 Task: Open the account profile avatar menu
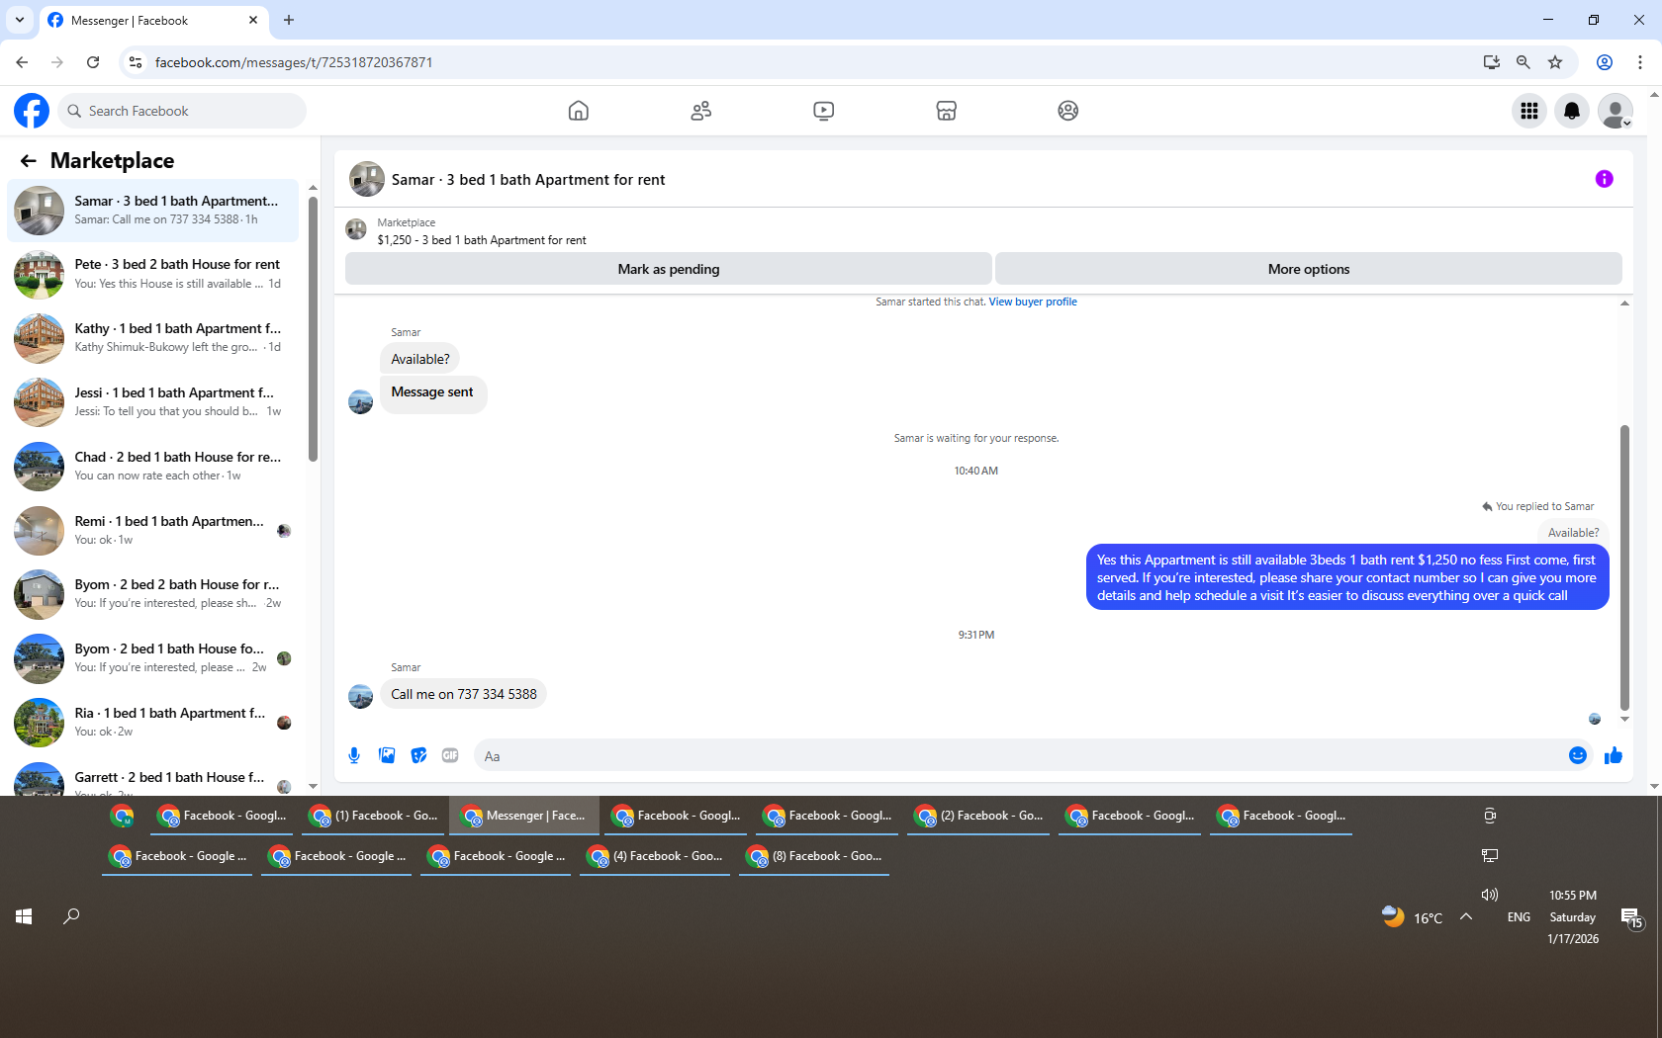1616,111
